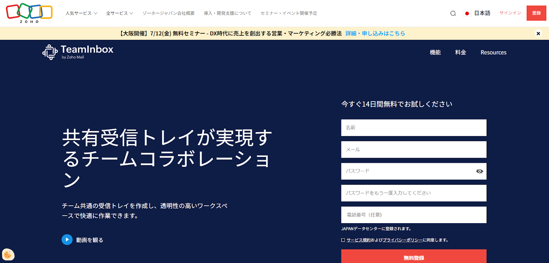Open the search magnifier icon
The width and height of the screenshot is (549, 263).
pos(453,13)
